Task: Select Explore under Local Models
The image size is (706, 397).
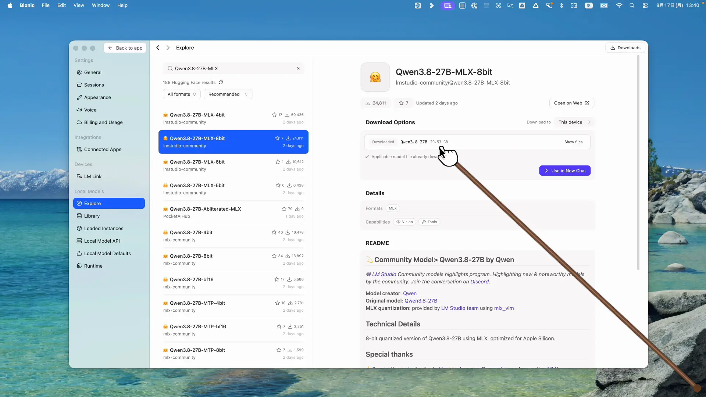Action: [x=109, y=203]
